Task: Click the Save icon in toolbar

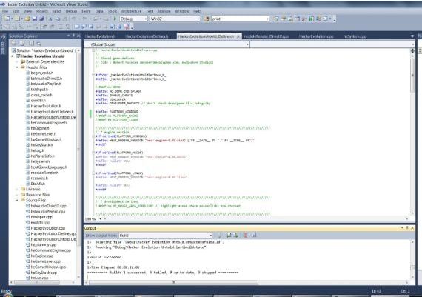Action: [35, 19]
